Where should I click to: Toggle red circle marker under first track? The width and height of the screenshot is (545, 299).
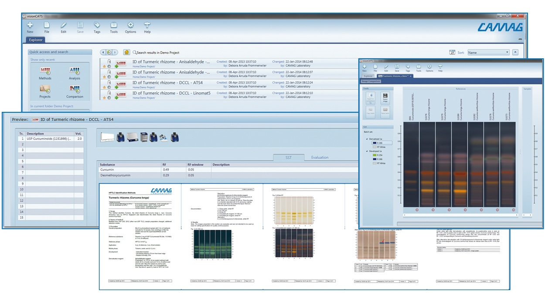point(411,210)
